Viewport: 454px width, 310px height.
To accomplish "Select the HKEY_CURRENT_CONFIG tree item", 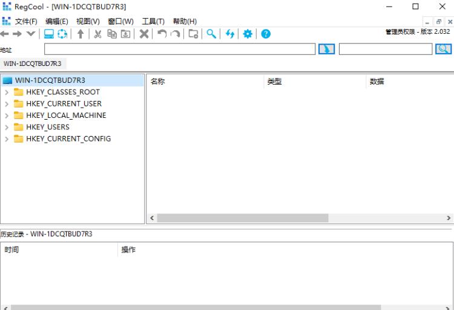I will pyautogui.click(x=68, y=138).
